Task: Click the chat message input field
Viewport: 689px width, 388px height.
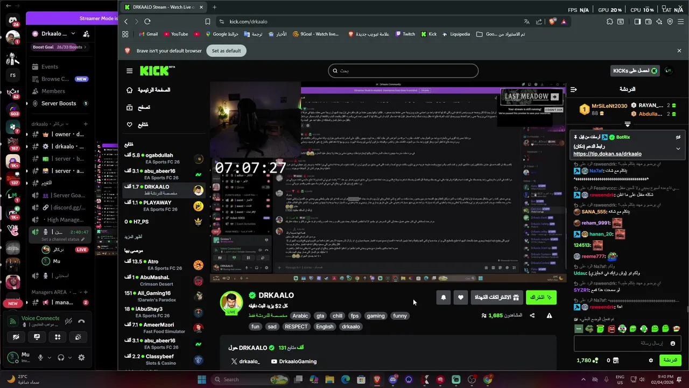Action: pyautogui.click(x=627, y=343)
